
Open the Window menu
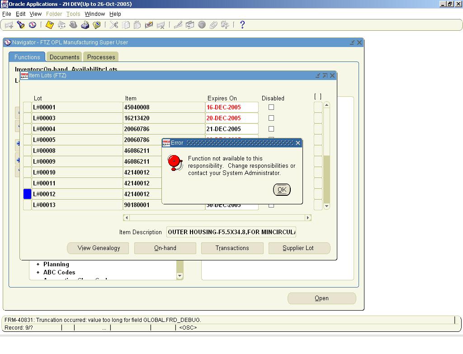coord(95,14)
